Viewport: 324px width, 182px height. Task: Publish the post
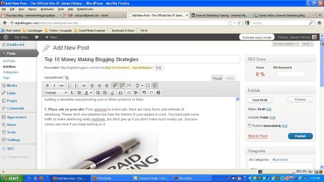coord(300,136)
